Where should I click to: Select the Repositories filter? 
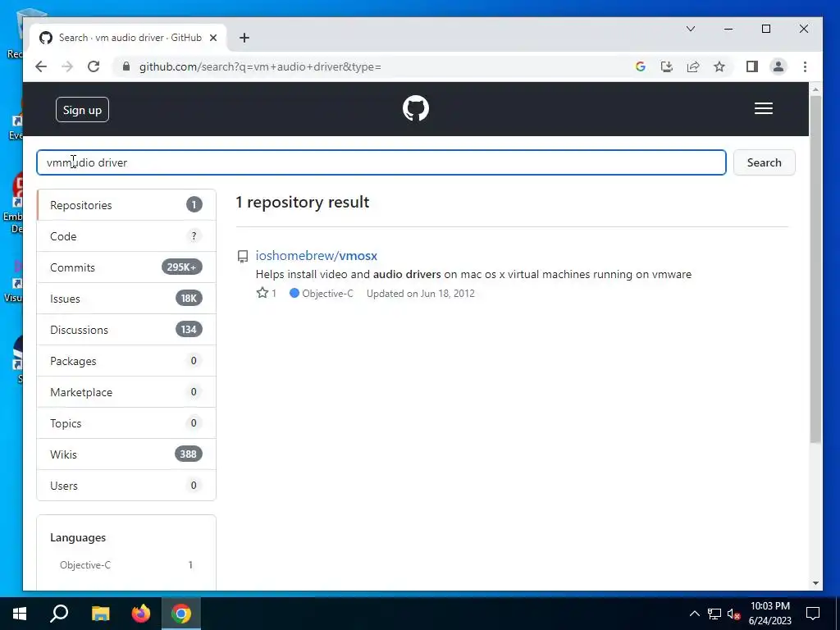tap(126, 205)
